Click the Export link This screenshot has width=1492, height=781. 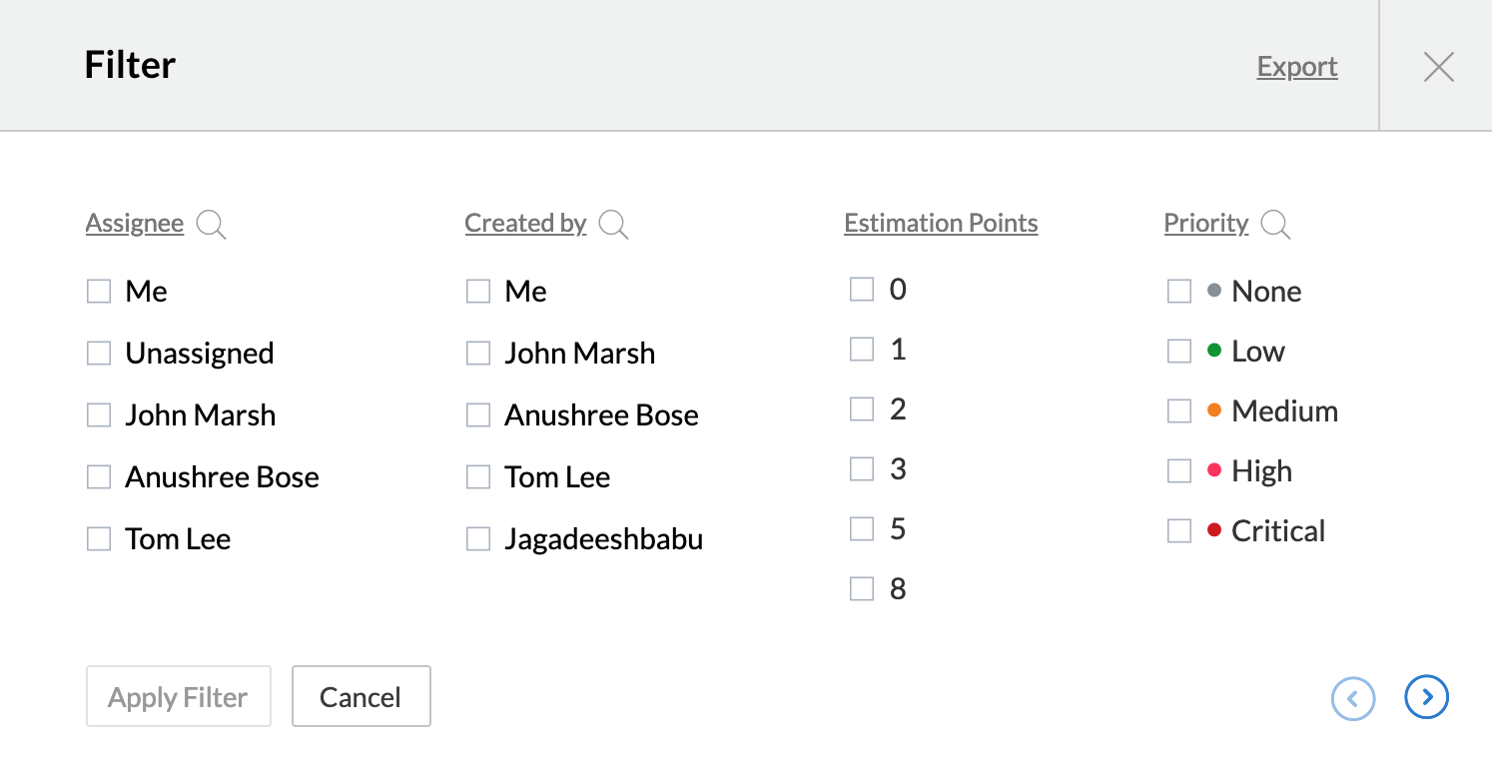(x=1297, y=67)
